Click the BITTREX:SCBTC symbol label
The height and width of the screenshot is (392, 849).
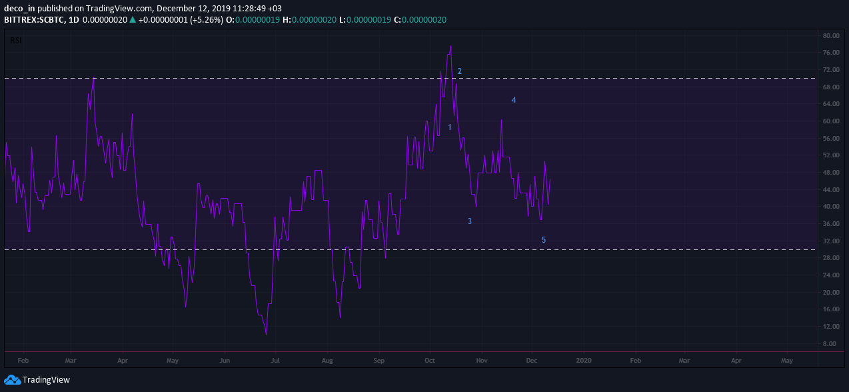coord(33,20)
